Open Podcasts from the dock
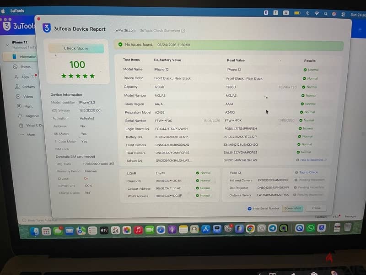This screenshot has width=366, height=275. click(172, 230)
